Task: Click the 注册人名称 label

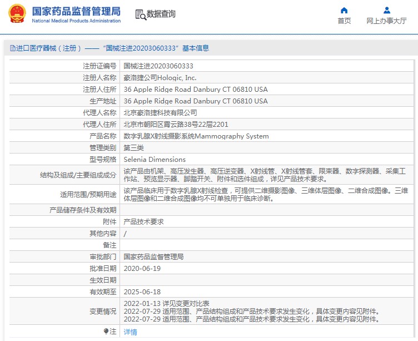Action: coord(99,78)
